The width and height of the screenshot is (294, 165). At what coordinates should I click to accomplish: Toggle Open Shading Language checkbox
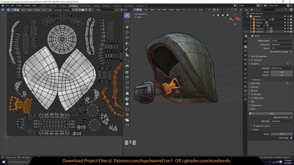click(x=291, y=52)
